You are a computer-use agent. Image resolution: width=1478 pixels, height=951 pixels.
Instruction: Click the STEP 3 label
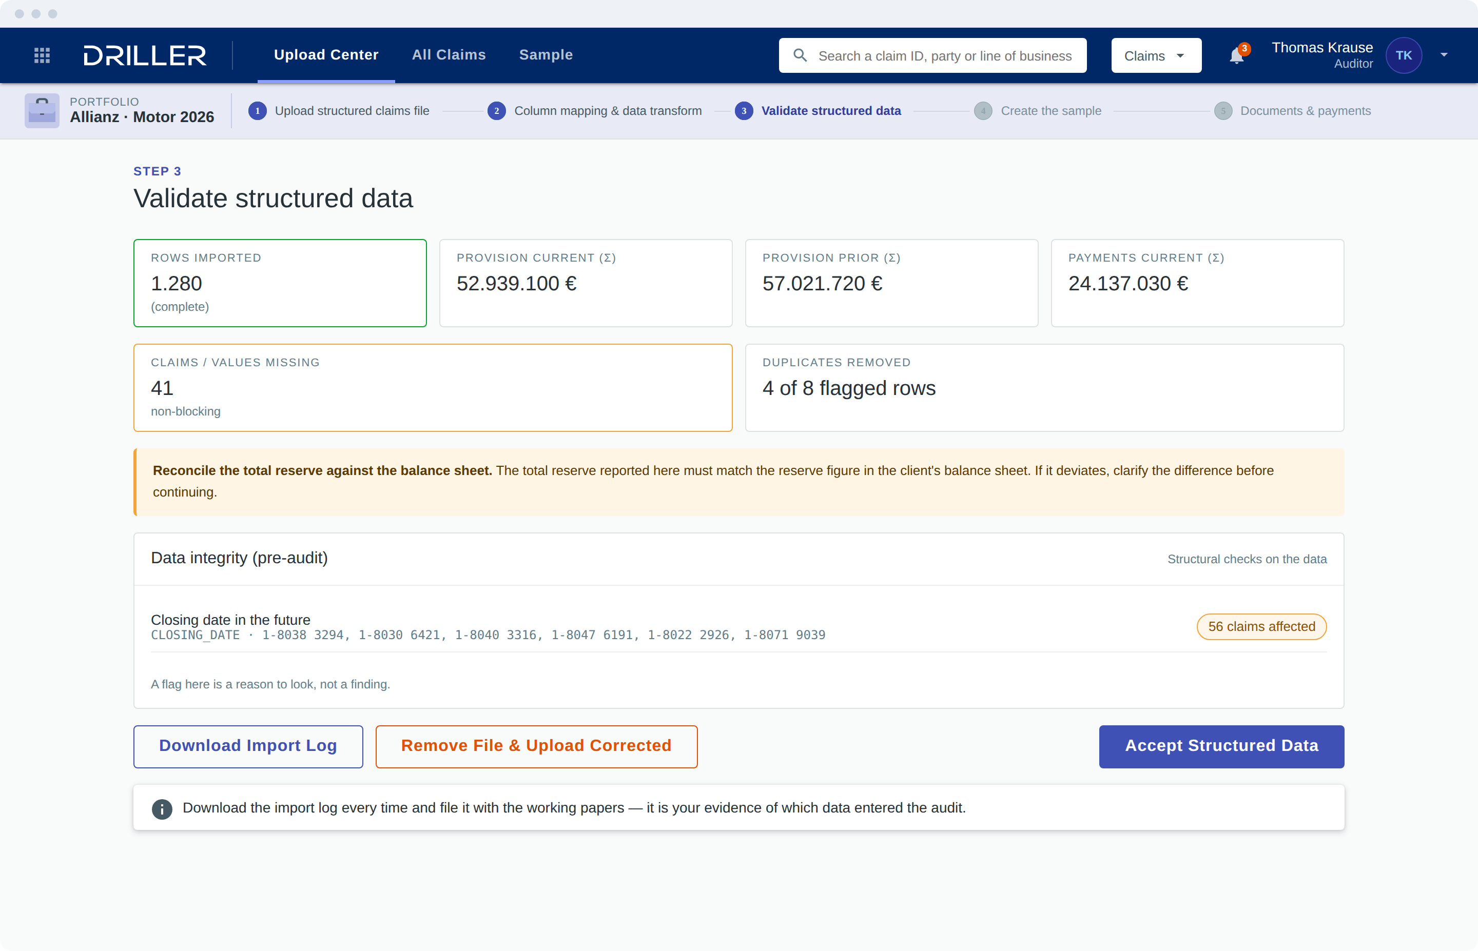158,172
